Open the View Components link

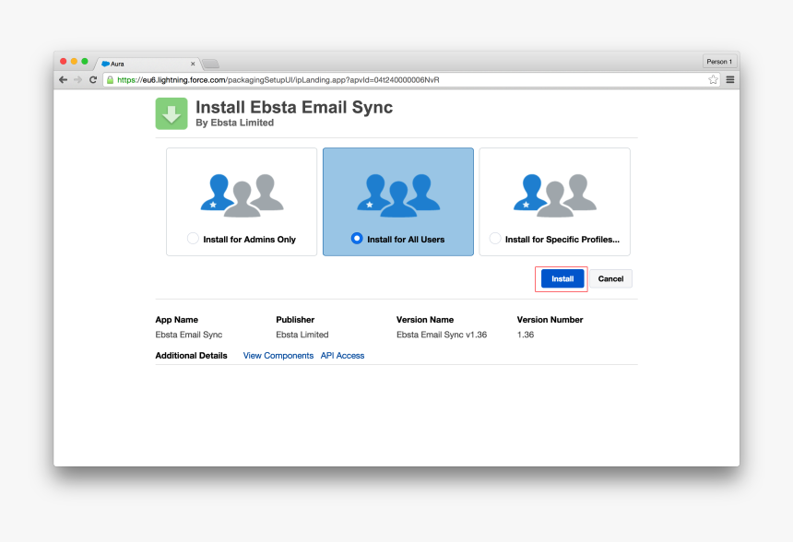[278, 356]
